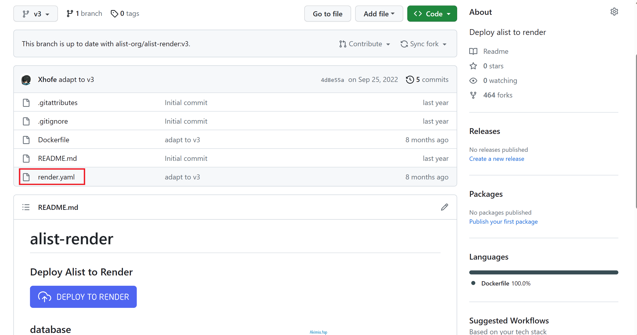Open the green Code dropdown
637x335 pixels.
[x=432, y=14]
